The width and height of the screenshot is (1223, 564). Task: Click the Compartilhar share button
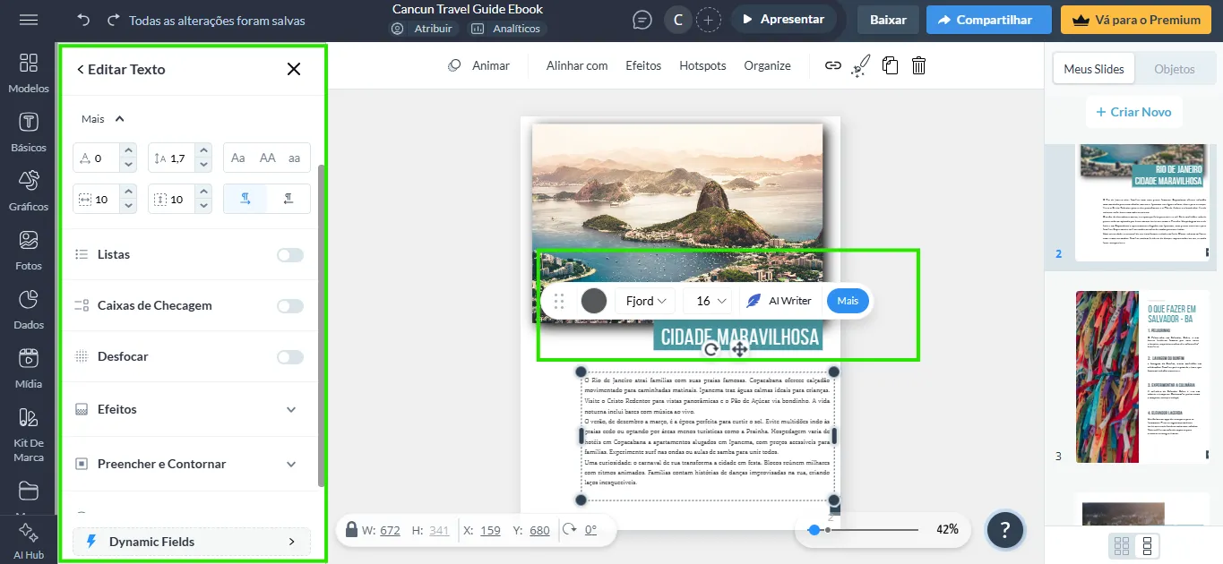click(x=988, y=20)
